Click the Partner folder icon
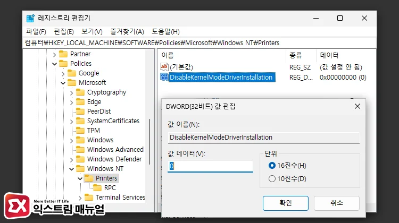Image resolution: width=399 pixels, height=223 pixels. click(x=63, y=54)
